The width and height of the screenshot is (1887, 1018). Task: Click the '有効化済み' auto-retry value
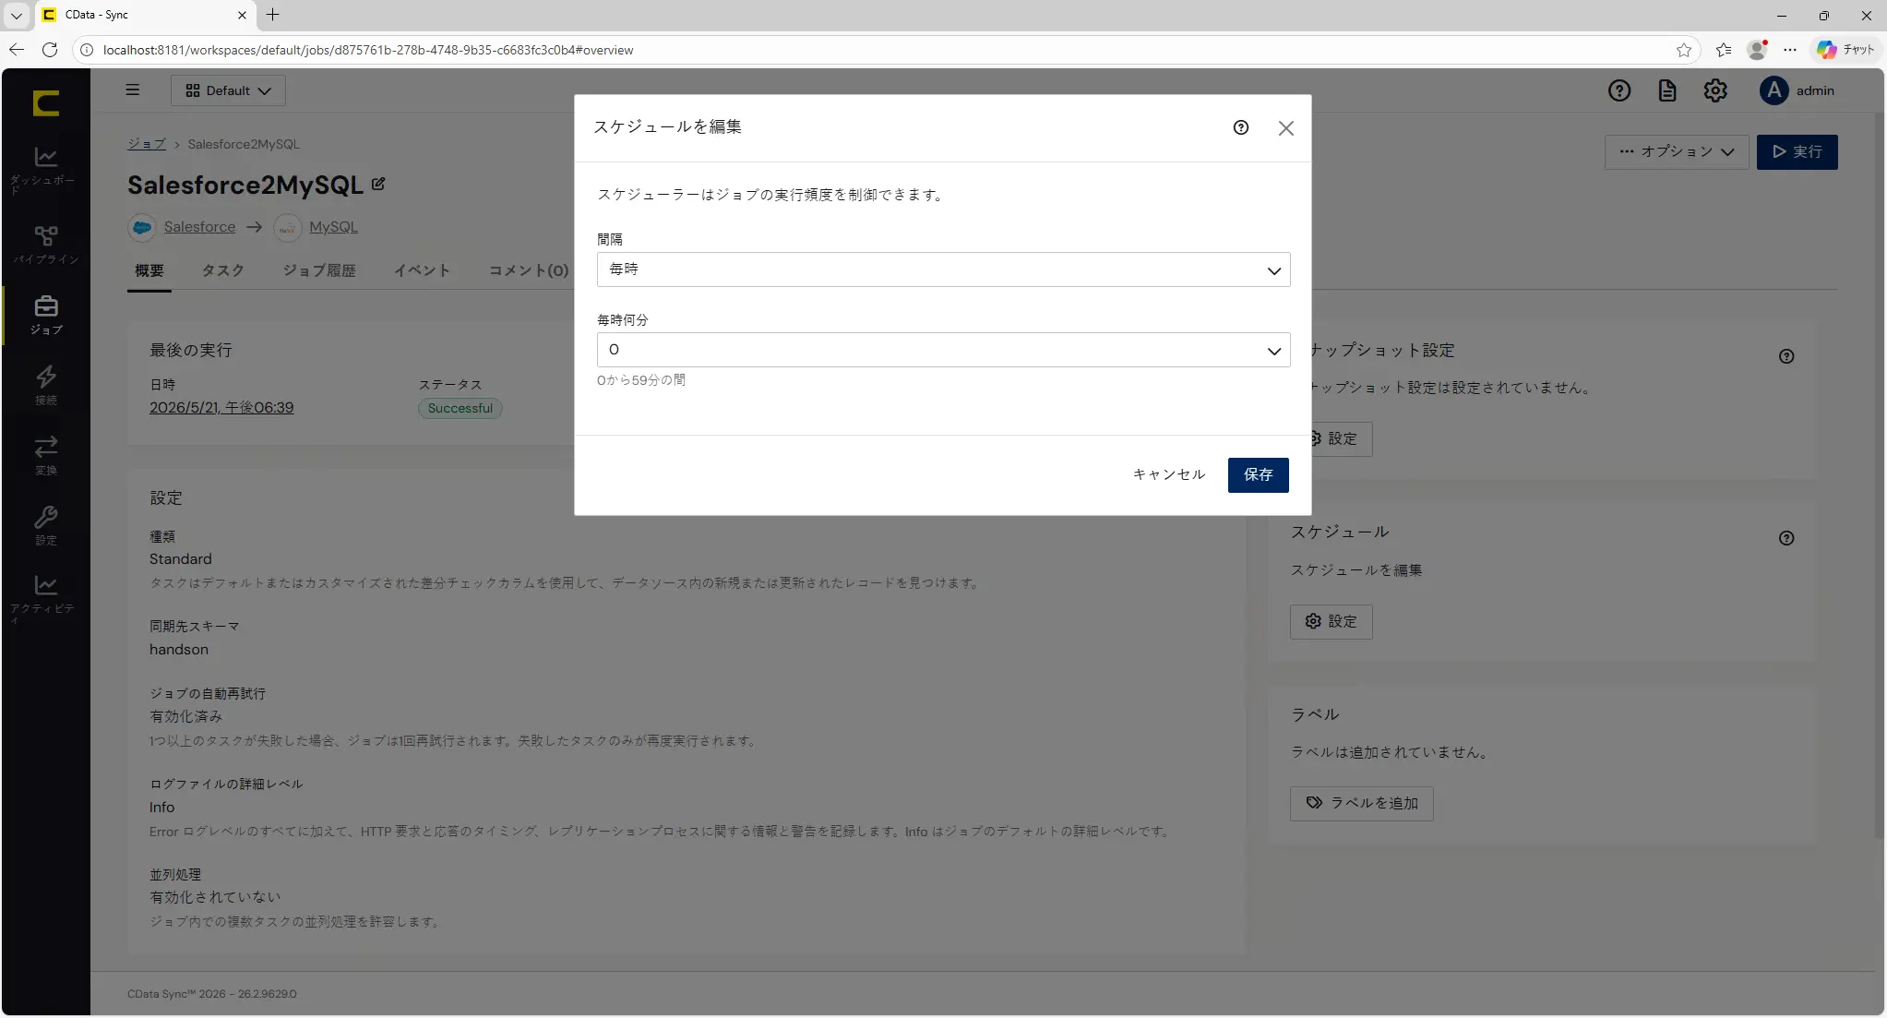pos(185,717)
